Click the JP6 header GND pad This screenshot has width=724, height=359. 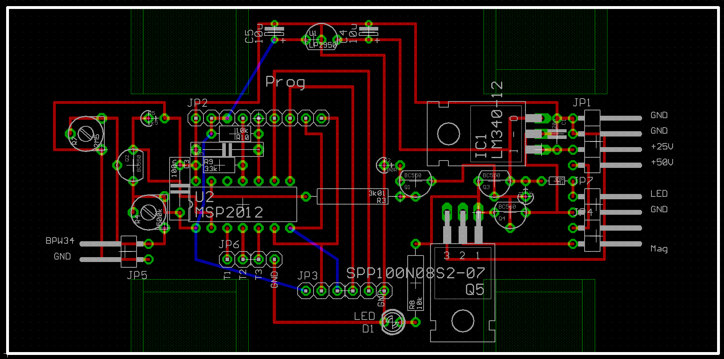(x=274, y=259)
